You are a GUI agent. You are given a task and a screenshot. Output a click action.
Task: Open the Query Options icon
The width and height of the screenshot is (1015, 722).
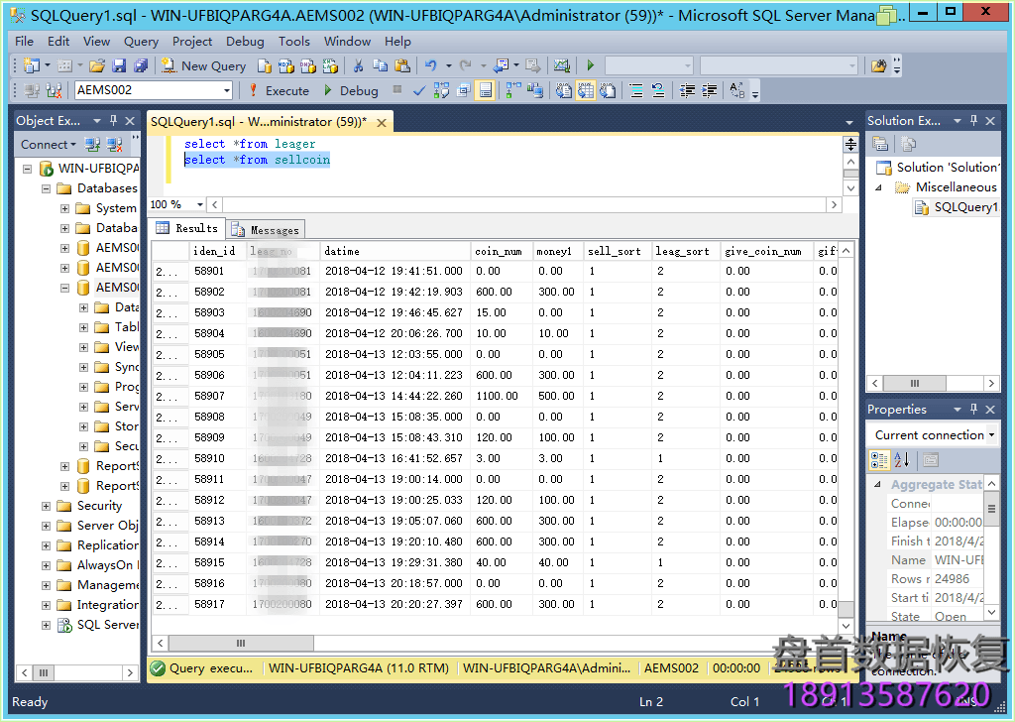(463, 90)
